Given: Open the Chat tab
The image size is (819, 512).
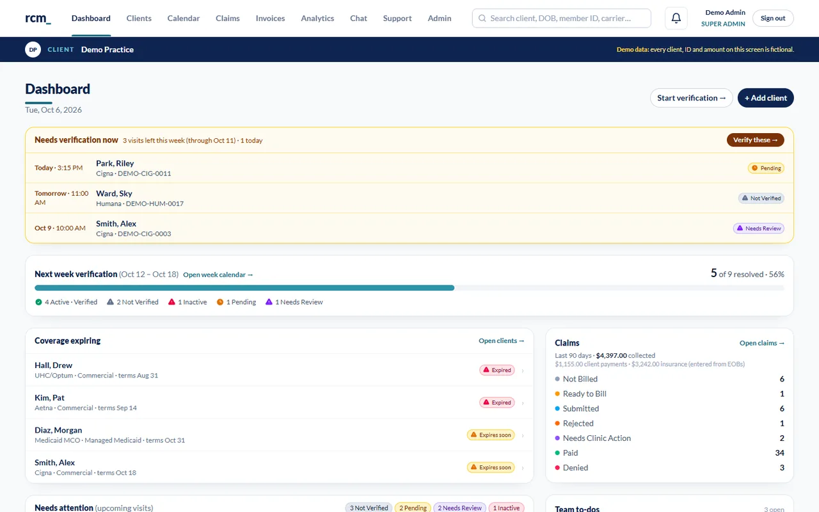Looking at the screenshot, I should click(x=358, y=18).
